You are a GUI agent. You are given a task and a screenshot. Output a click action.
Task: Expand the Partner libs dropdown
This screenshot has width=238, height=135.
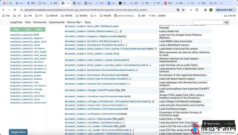pos(75,22)
